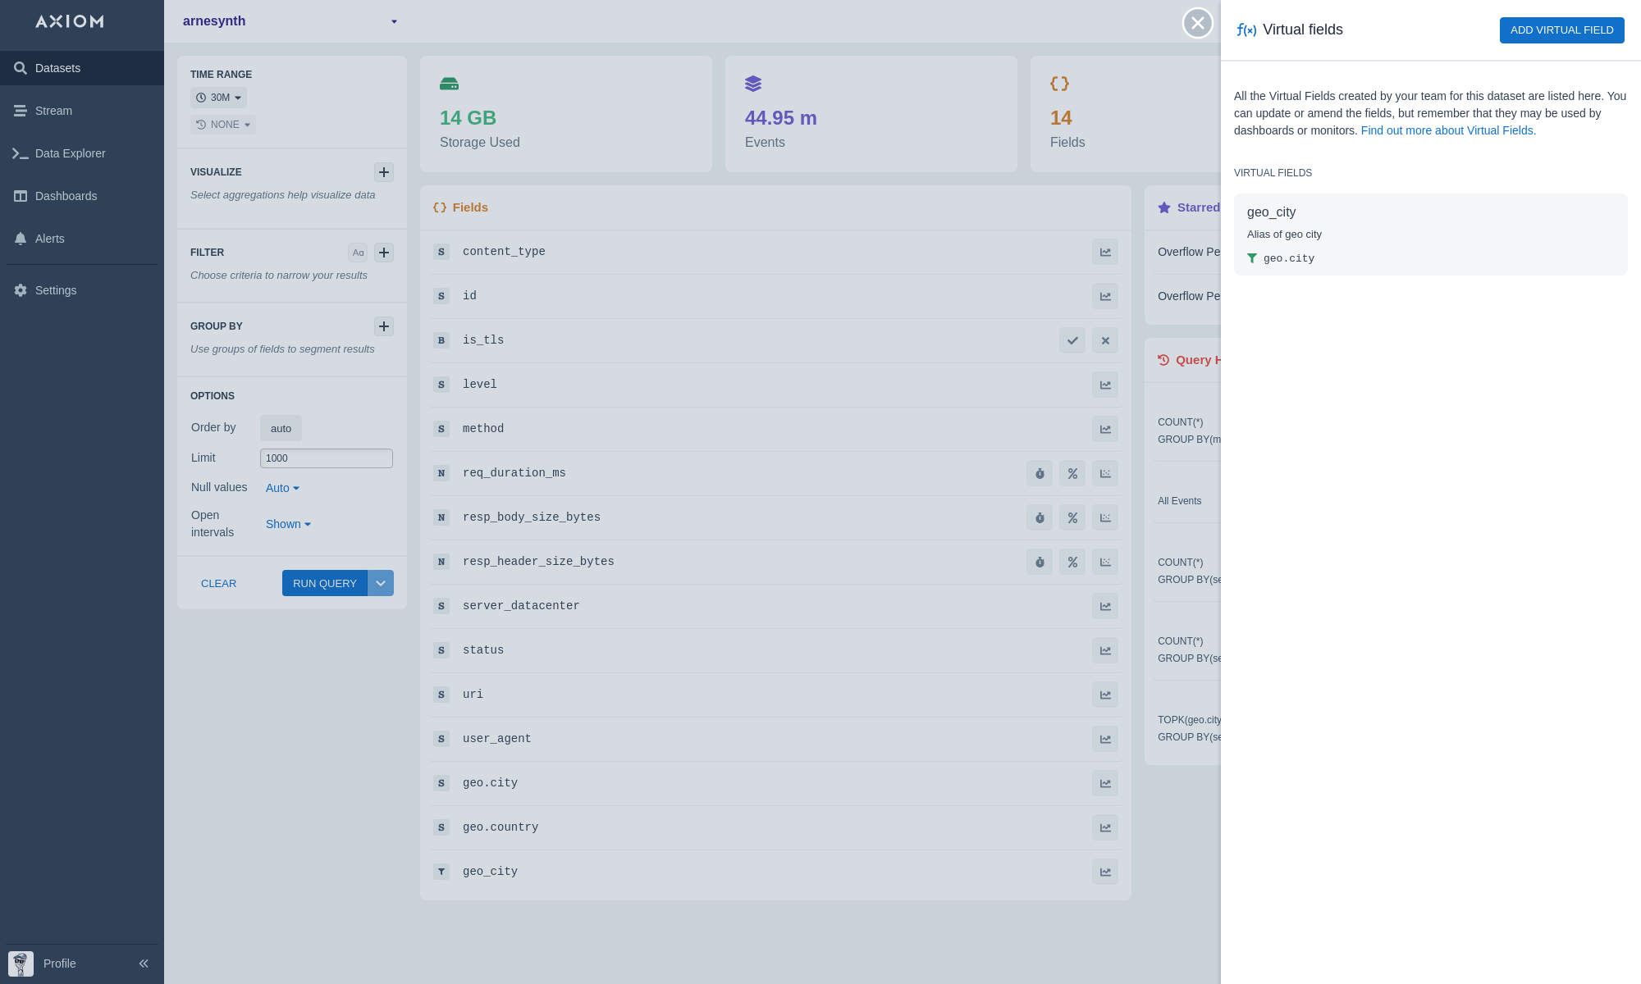Click the chart icon for content_type field
1641x984 pixels.
click(x=1105, y=252)
